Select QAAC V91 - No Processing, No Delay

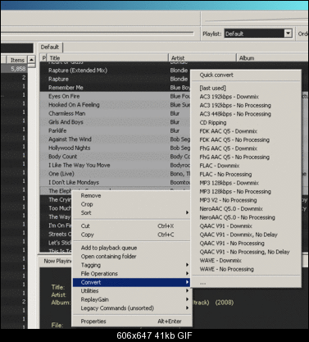point(246,252)
